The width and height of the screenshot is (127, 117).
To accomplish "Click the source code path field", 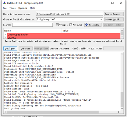I will (69, 14).
